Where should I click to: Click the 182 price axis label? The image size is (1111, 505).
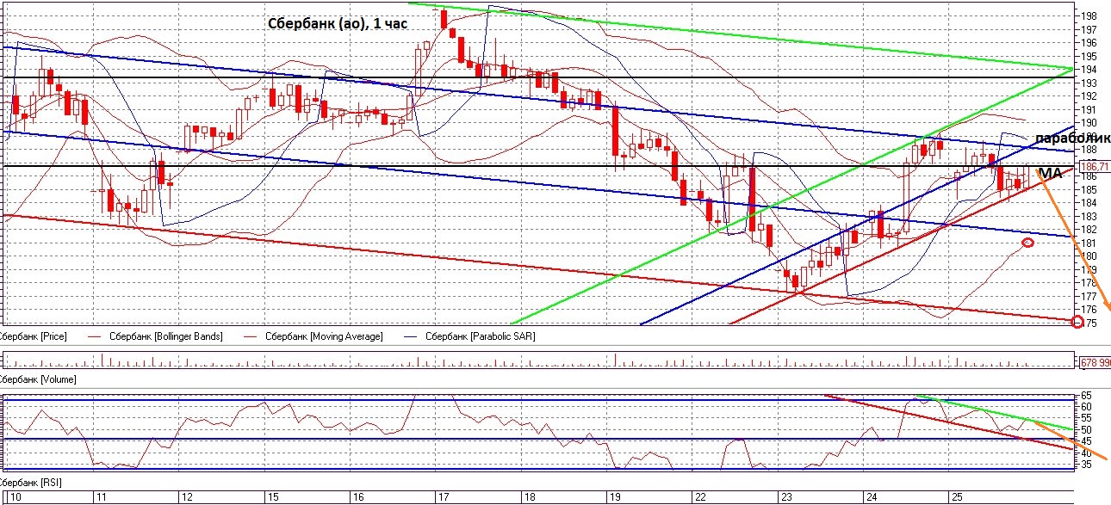pos(1089,229)
